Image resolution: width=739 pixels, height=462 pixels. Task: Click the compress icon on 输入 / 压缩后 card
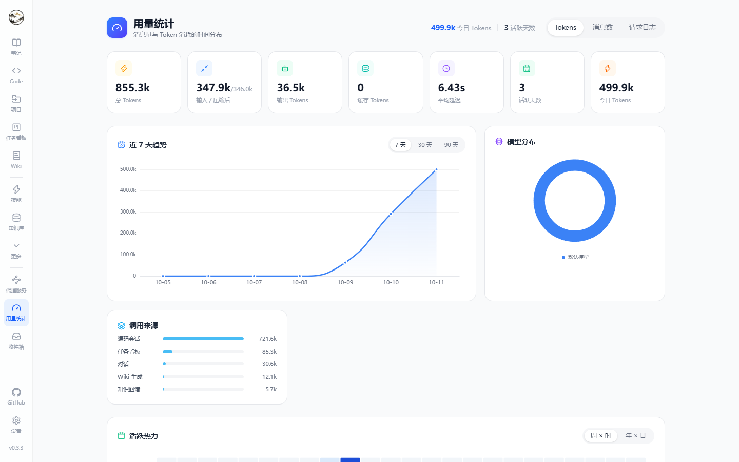pyautogui.click(x=204, y=68)
